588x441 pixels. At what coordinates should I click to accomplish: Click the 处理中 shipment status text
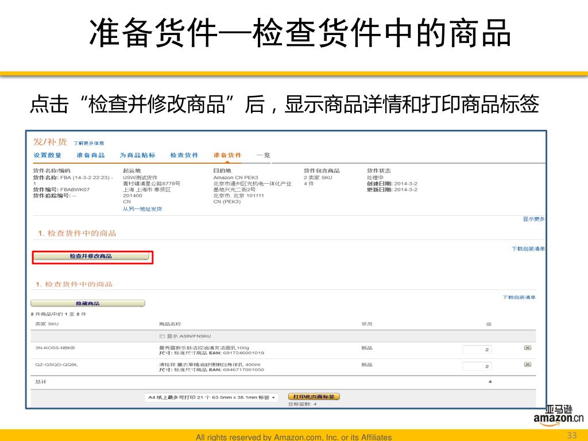tap(376, 177)
